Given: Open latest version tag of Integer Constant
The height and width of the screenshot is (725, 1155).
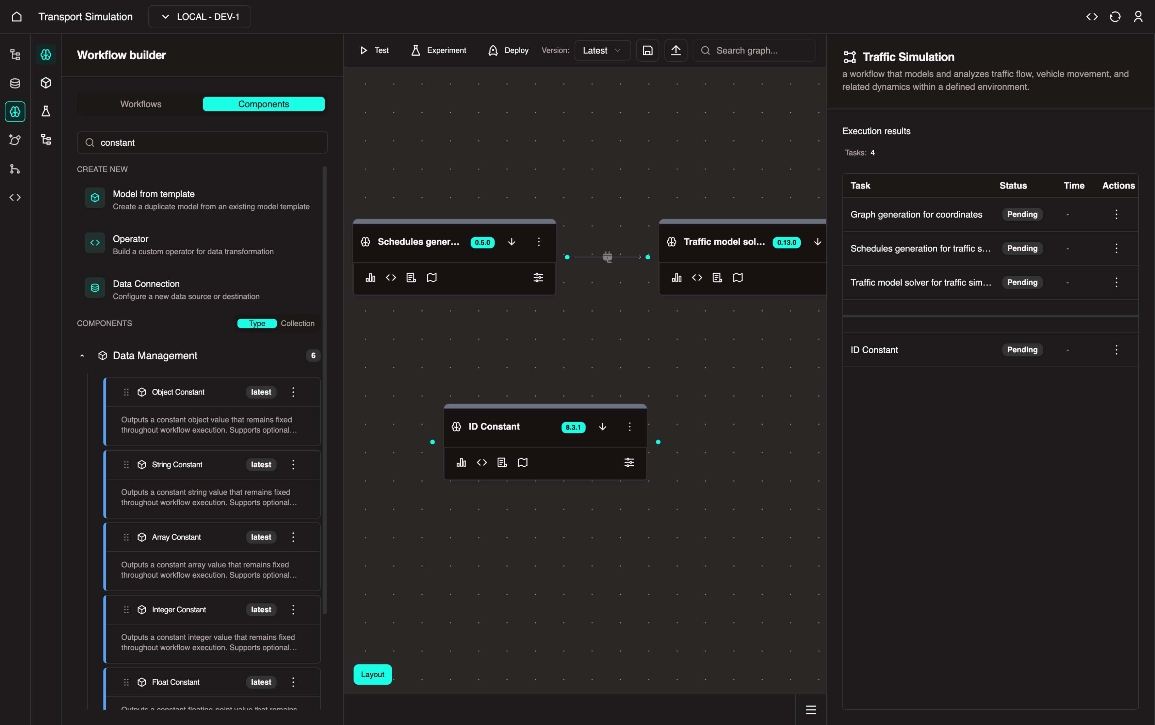Looking at the screenshot, I should pyautogui.click(x=261, y=610).
